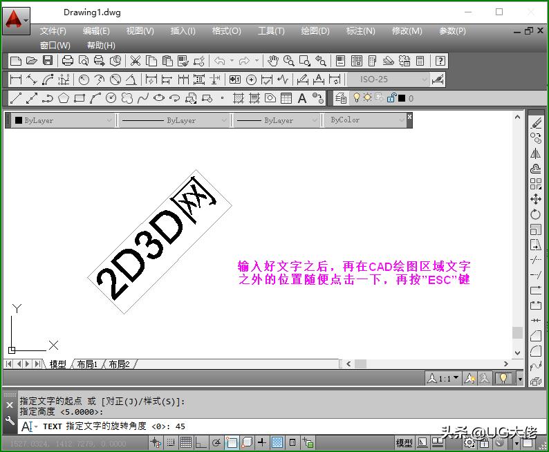Toggle layer freeze sun icon
This screenshot has height=452, width=549.
click(x=368, y=97)
